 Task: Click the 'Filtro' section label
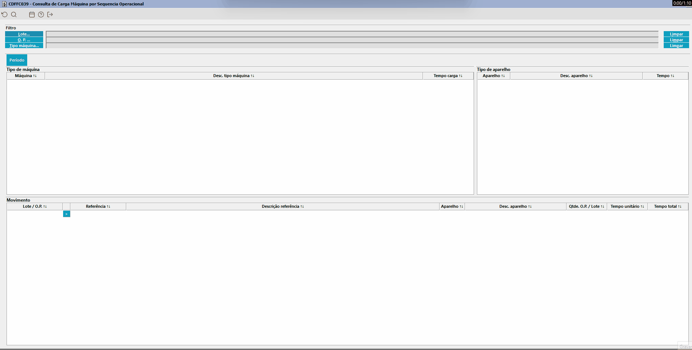point(11,28)
